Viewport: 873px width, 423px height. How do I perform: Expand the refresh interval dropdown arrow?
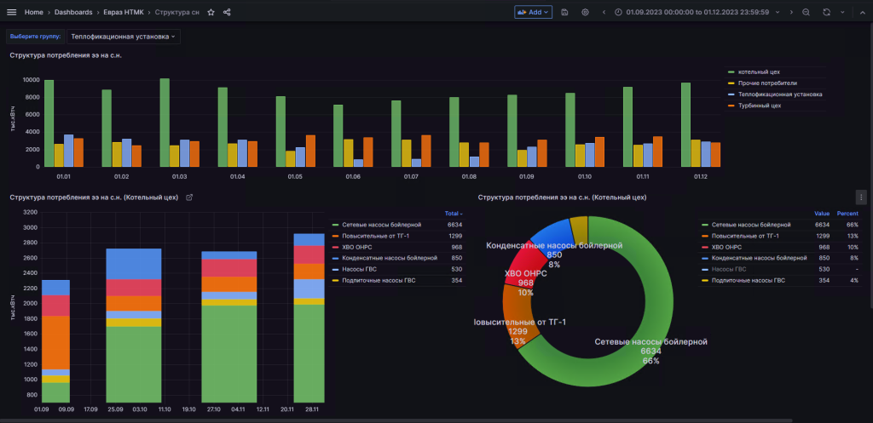click(x=842, y=13)
